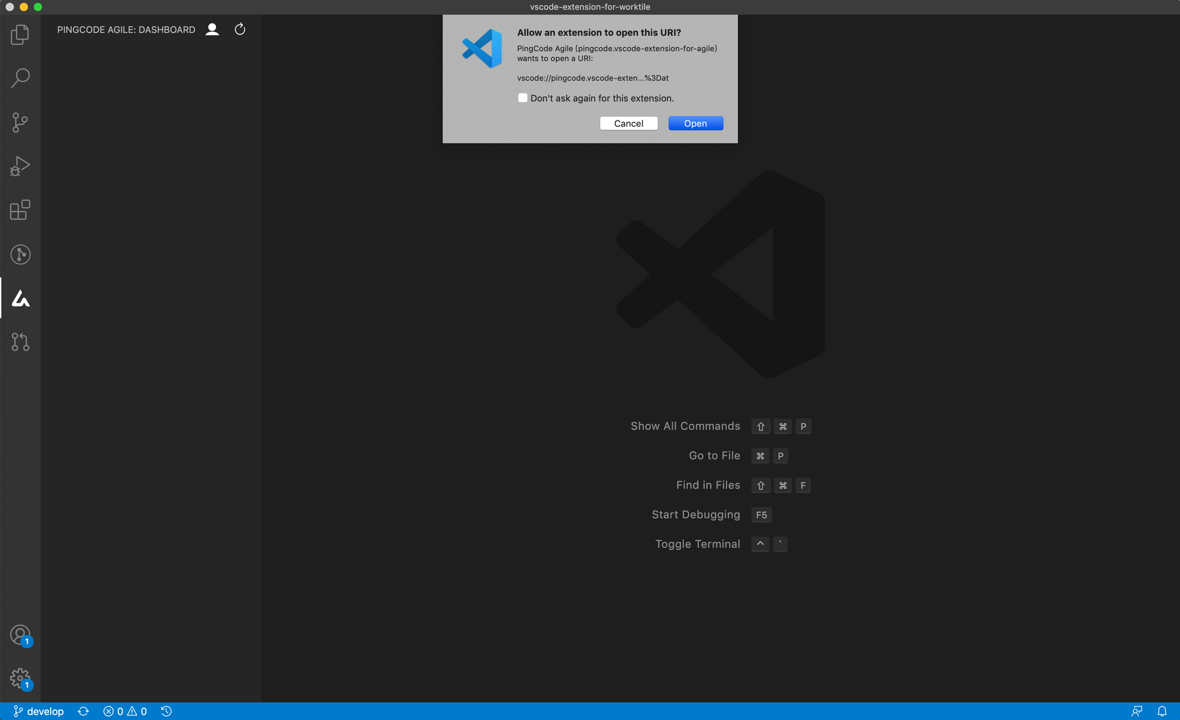
Task: Click the vscode://pingcode URI text in dialog
Action: click(593, 78)
